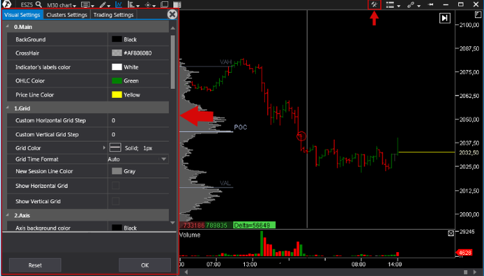This screenshot has width=484, height=276.
Task: Click the Delta=56649 green label
Action: 255,226
